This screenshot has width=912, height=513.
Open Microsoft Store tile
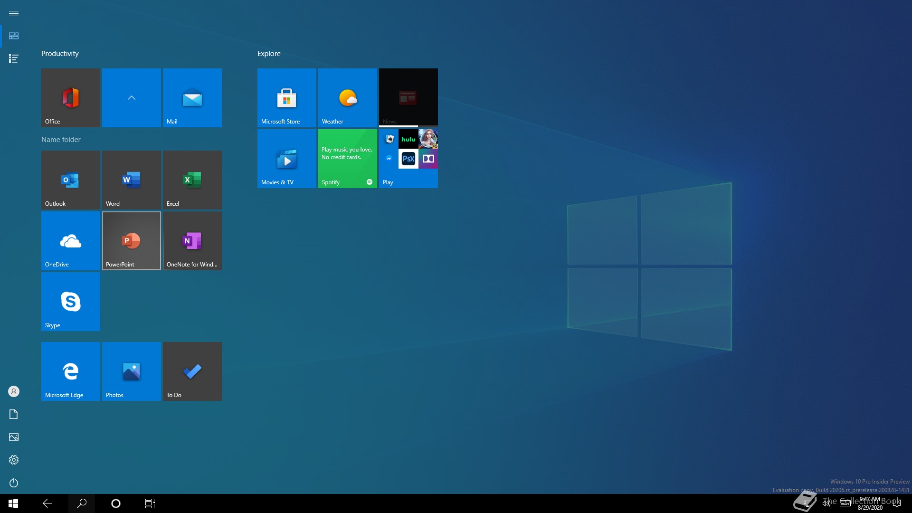point(286,97)
